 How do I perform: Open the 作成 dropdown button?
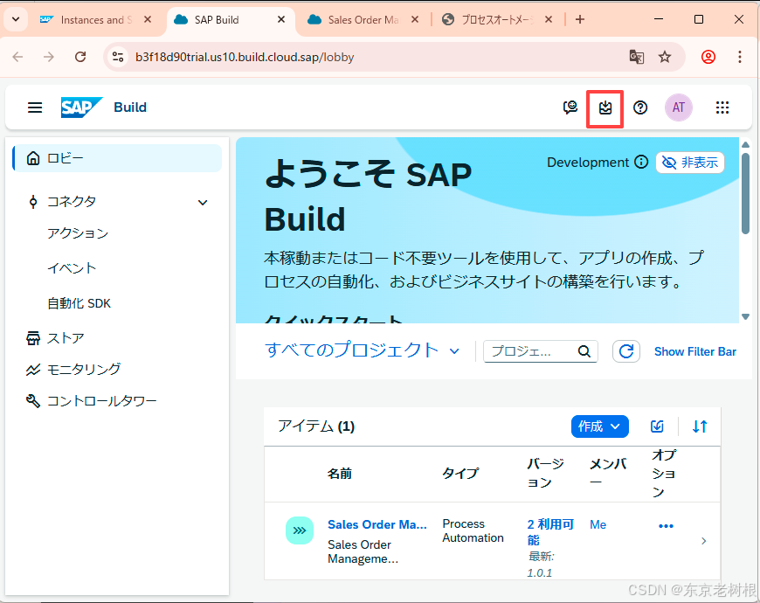click(x=599, y=426)
